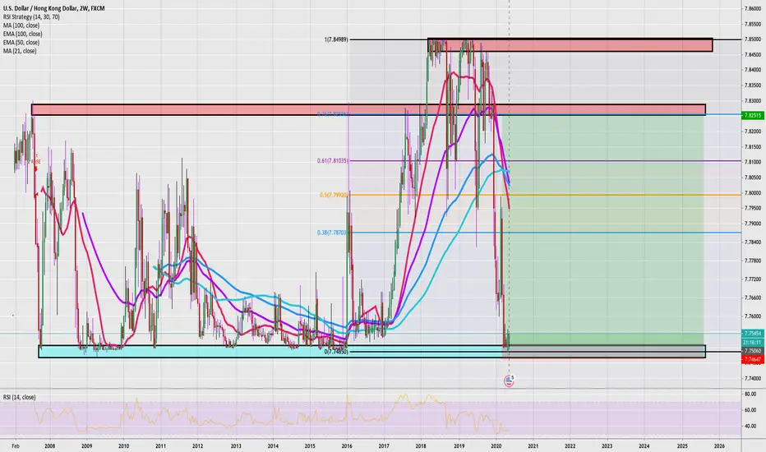Image resolution: width=766 pixels, height=452 pixels.
Task: Select the 'MA (21, close)' indicator legend
Action: [x=20, y=51]
